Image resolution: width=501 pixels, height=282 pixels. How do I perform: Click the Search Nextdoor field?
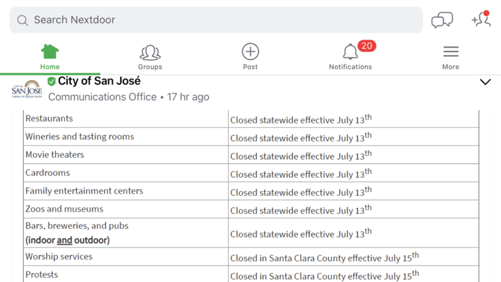(x=216, y=20)
